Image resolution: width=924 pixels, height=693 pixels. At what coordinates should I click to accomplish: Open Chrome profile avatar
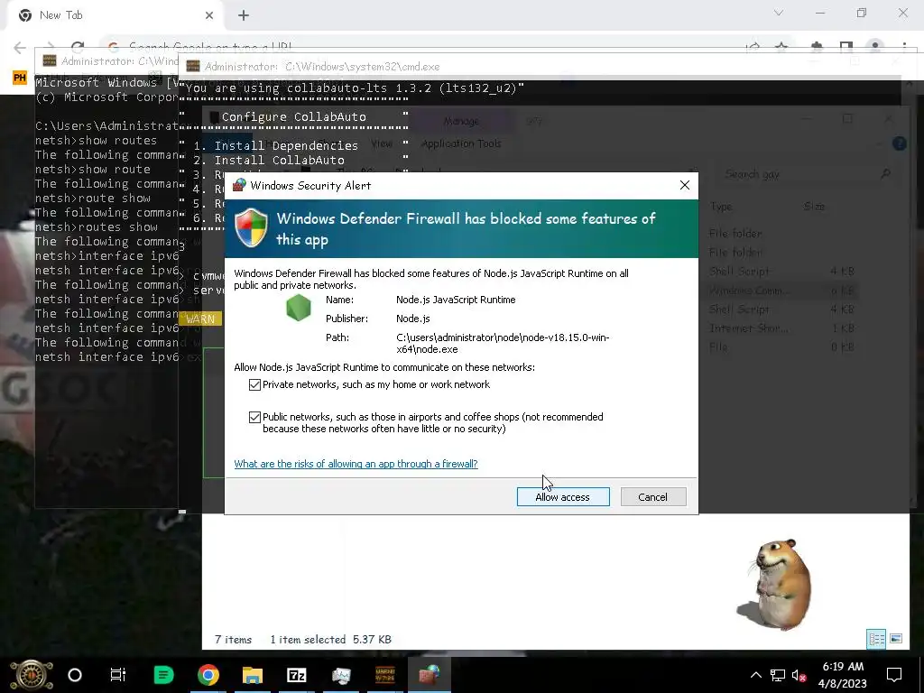point(875,47)
